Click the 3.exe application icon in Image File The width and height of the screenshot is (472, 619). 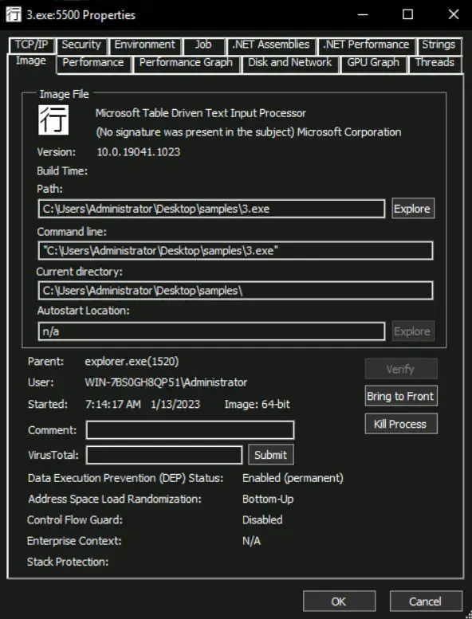coord(53,120)
